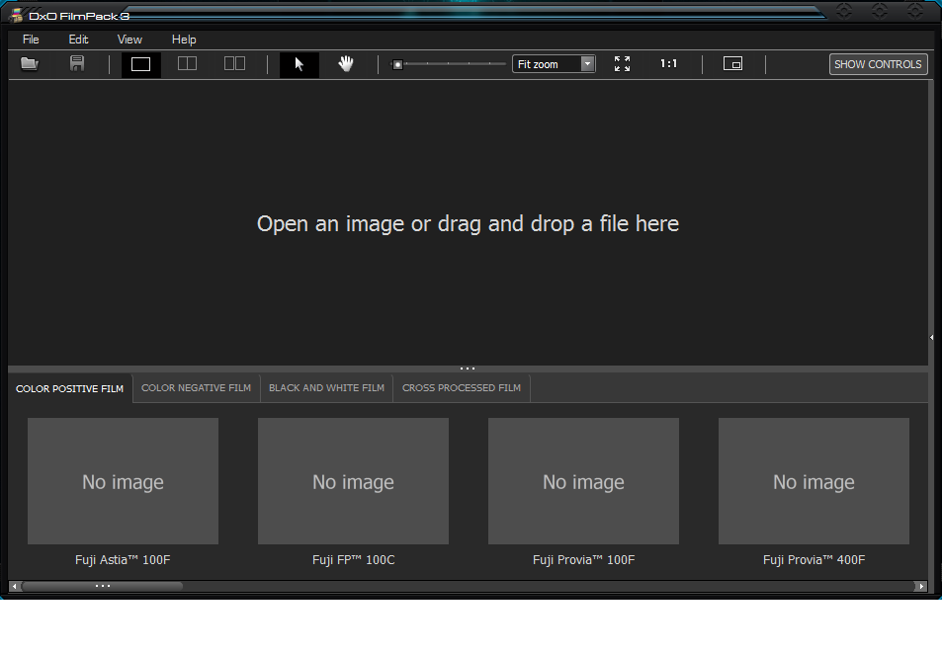Open the File menu

coord(31,40)
